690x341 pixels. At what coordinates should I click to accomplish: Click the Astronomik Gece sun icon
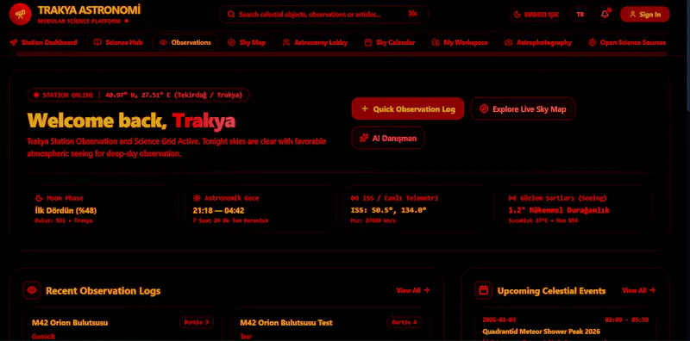point(197,198)
